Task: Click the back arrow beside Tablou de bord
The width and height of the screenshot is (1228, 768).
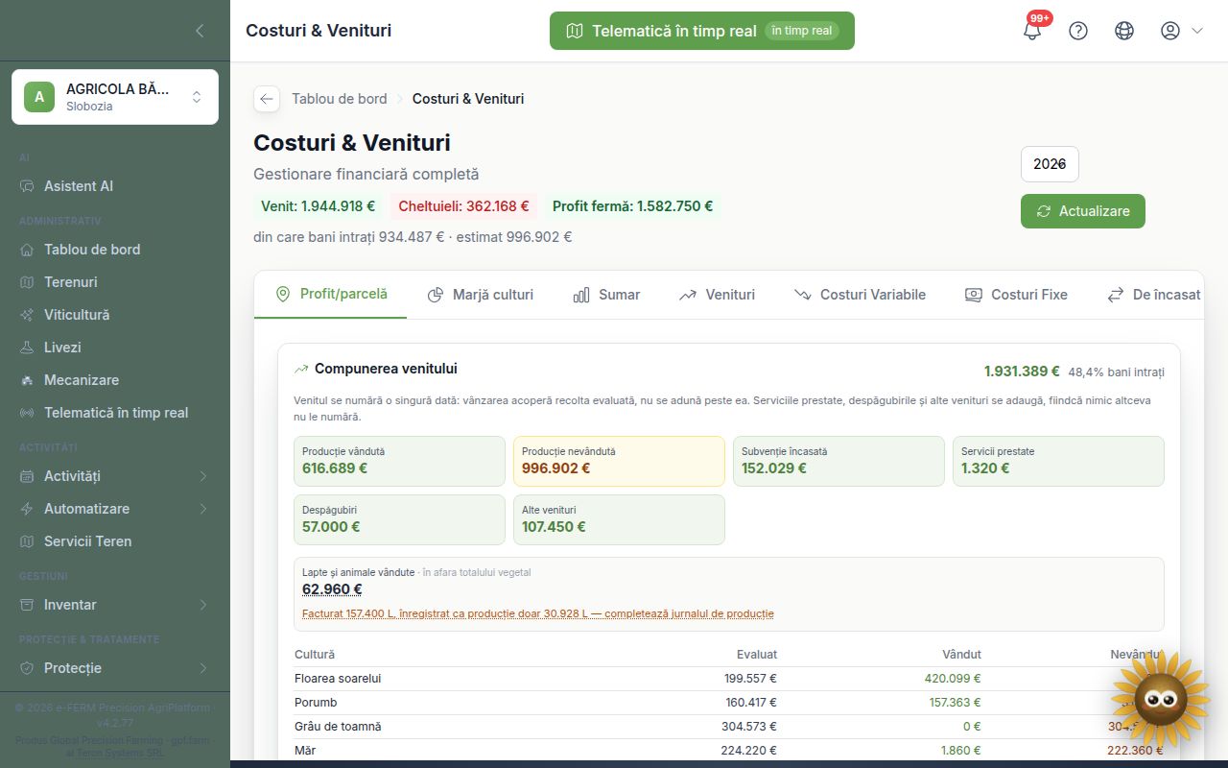Action: 267,99
